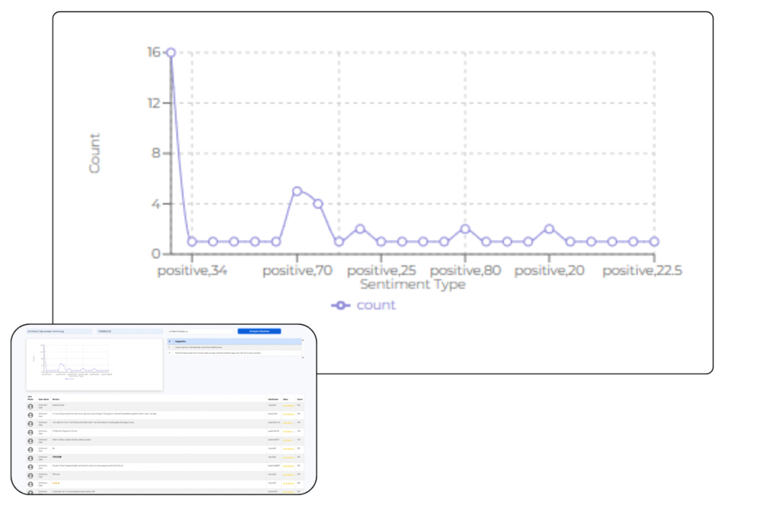Click the last data point at positive,22.5
This screenshot has width=783, height=522.
pyautogui.click(x=654, y=242)
